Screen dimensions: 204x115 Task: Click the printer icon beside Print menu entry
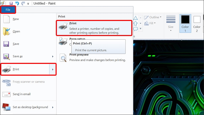click(x=6, y=69)
